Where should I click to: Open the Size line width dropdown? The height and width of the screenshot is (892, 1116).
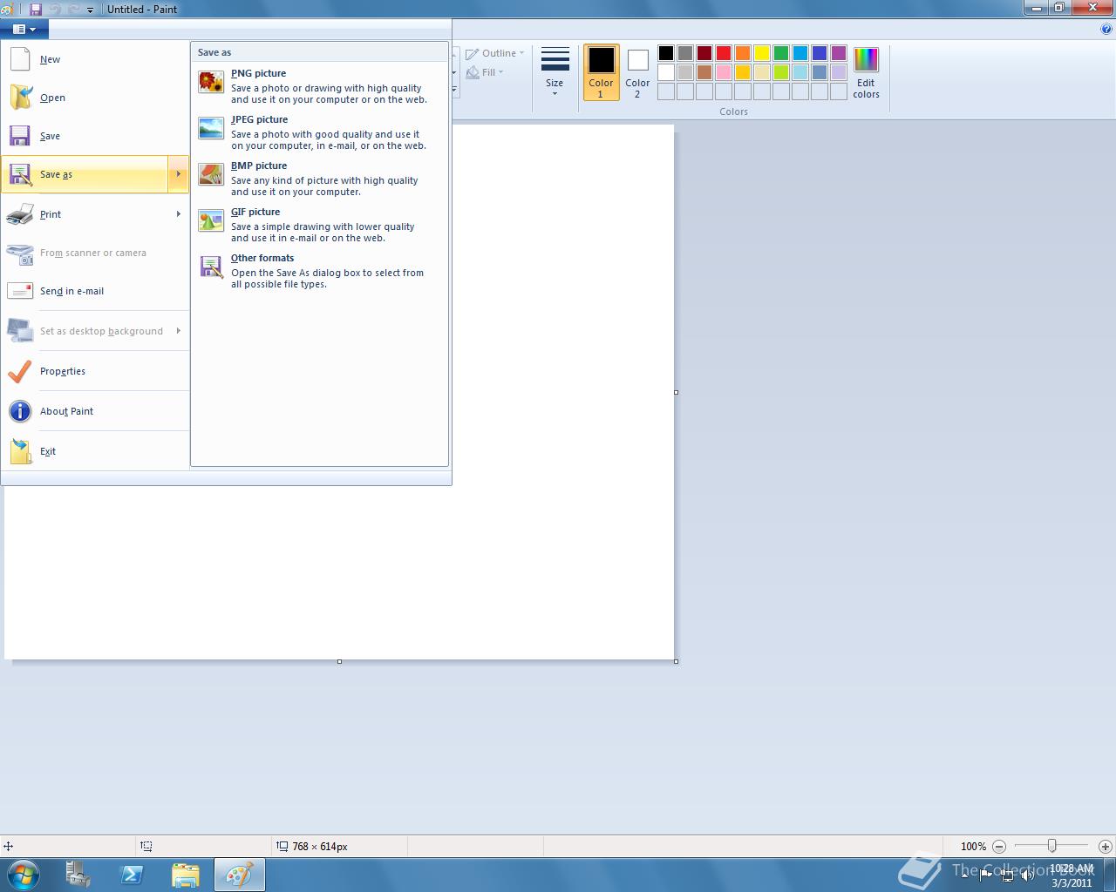(x=555, y=71)
